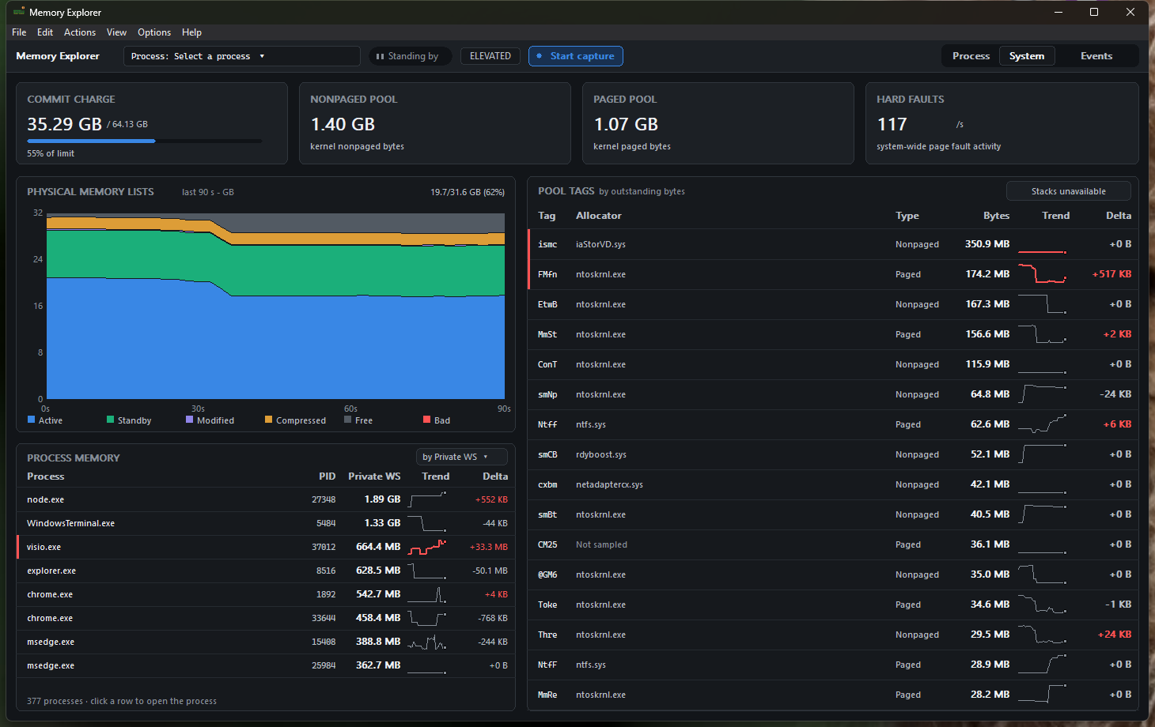This screenshot has height=727, width=1155.
Task: Select the CM25 Not sampled row
Action: click(833, 544)
